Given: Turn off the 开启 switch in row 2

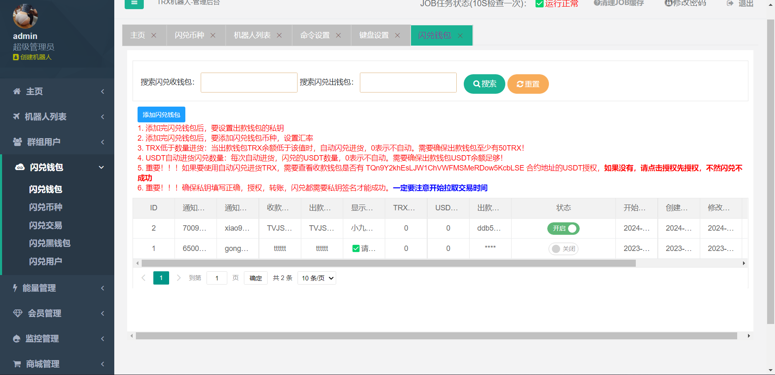Looking at the screenshot, I should click(563, 228).
